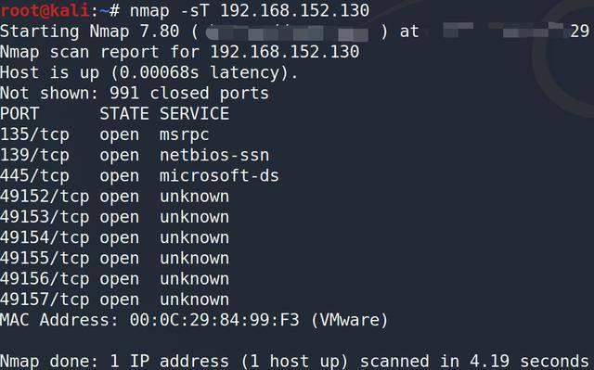The height and width of the screenshot is (370, 594).
Task: Click the PORT column header
Action: (x=19, y=113)
